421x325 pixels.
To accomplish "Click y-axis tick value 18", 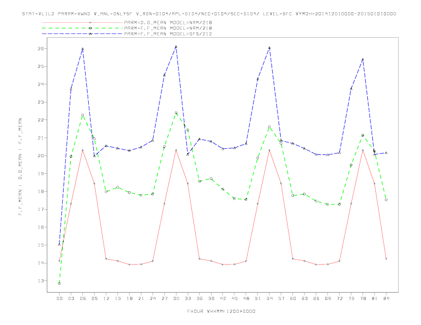I will (41, 192).
